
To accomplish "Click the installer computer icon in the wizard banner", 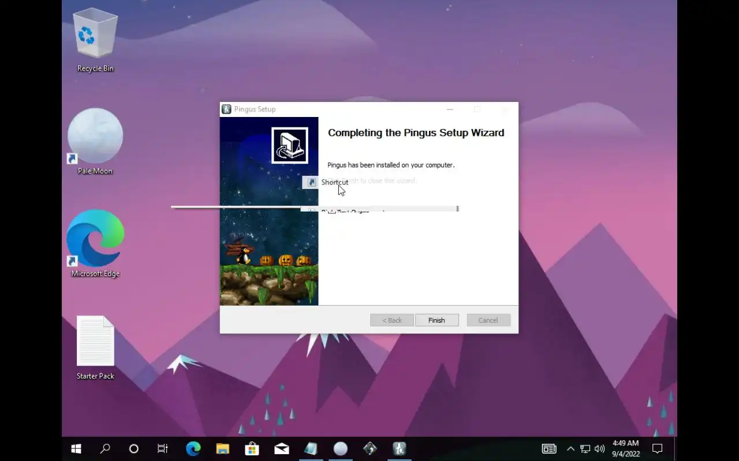I will coord(290,145).
